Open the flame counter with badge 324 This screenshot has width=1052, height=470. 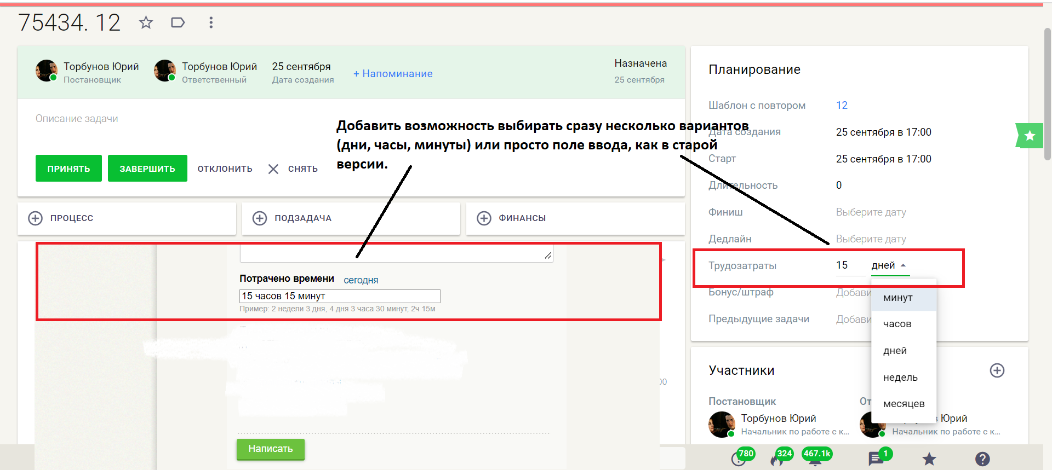pyautogui.click(x=777, y=459)
